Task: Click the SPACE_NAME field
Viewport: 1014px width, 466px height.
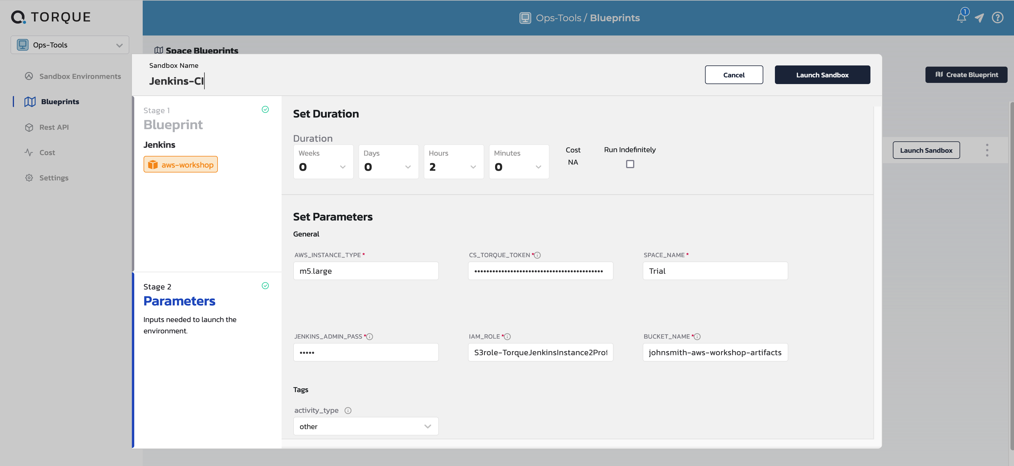Action: (x=715, y=271)
